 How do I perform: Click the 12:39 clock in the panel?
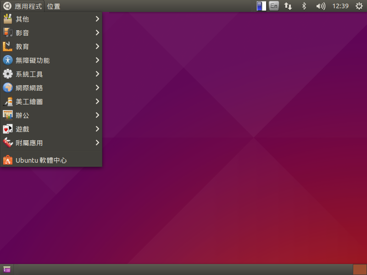340,6
